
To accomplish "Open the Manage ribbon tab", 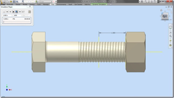I will point(46,4).
